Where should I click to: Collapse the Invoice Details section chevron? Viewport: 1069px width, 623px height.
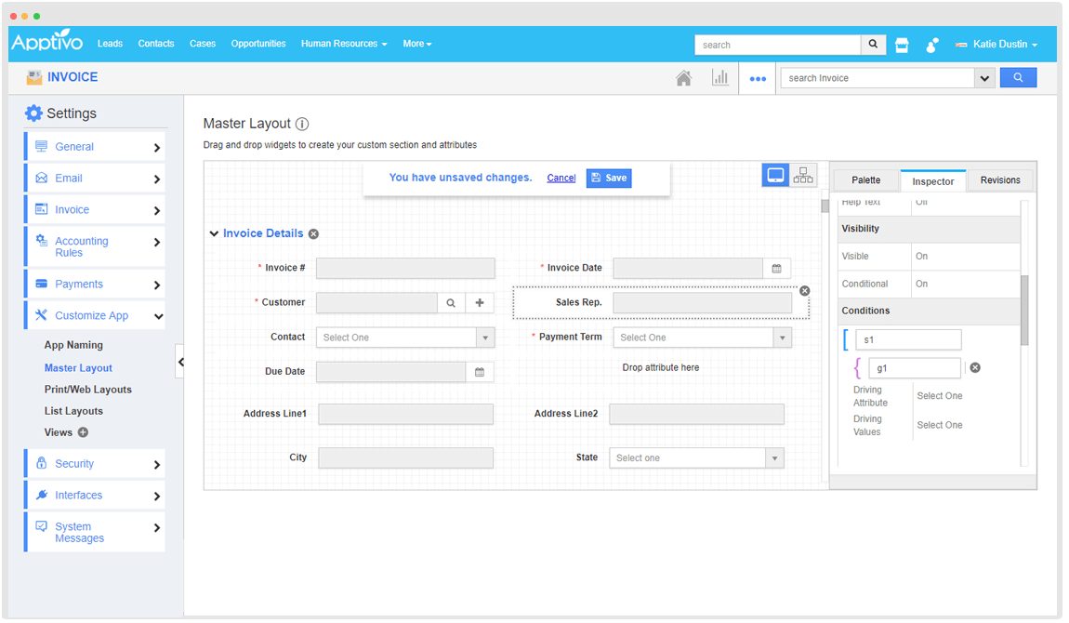[214, 234]
